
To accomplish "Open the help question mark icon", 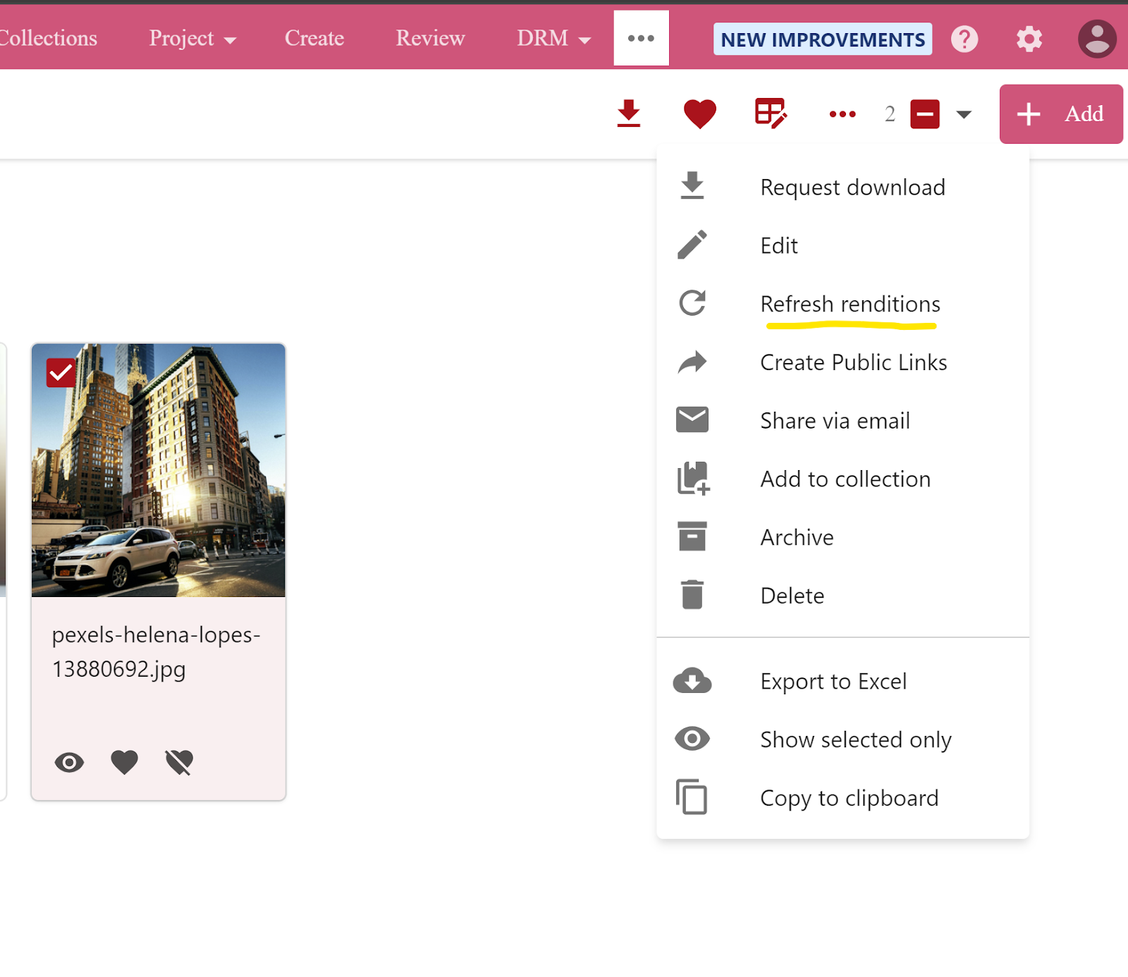I will click(964, 39).
